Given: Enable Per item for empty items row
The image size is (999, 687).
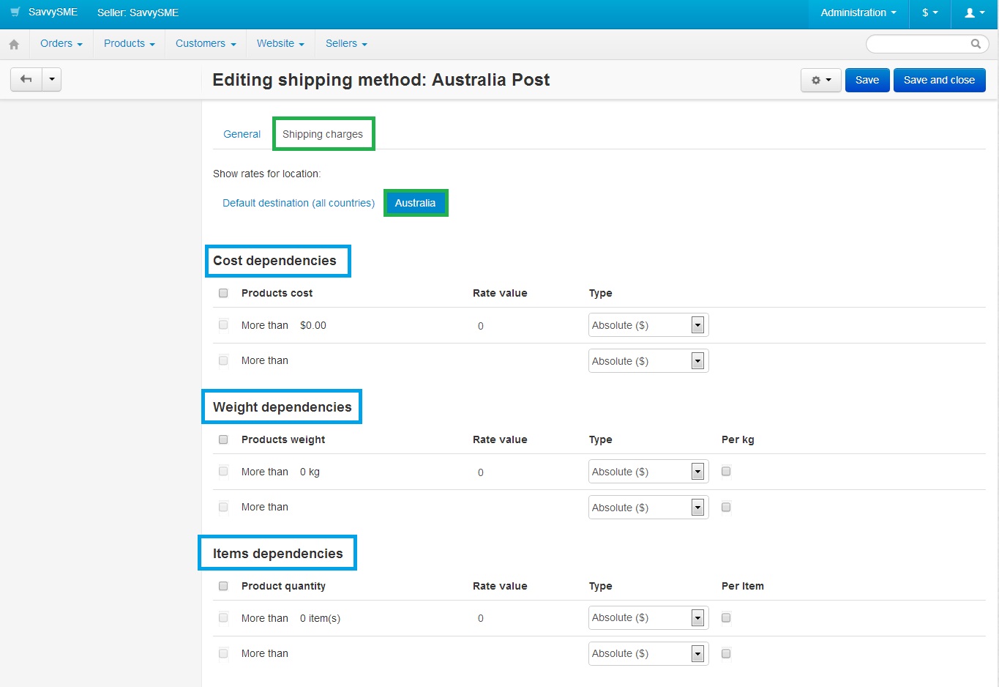Looking at the screenshot, I should coord(726,653).
